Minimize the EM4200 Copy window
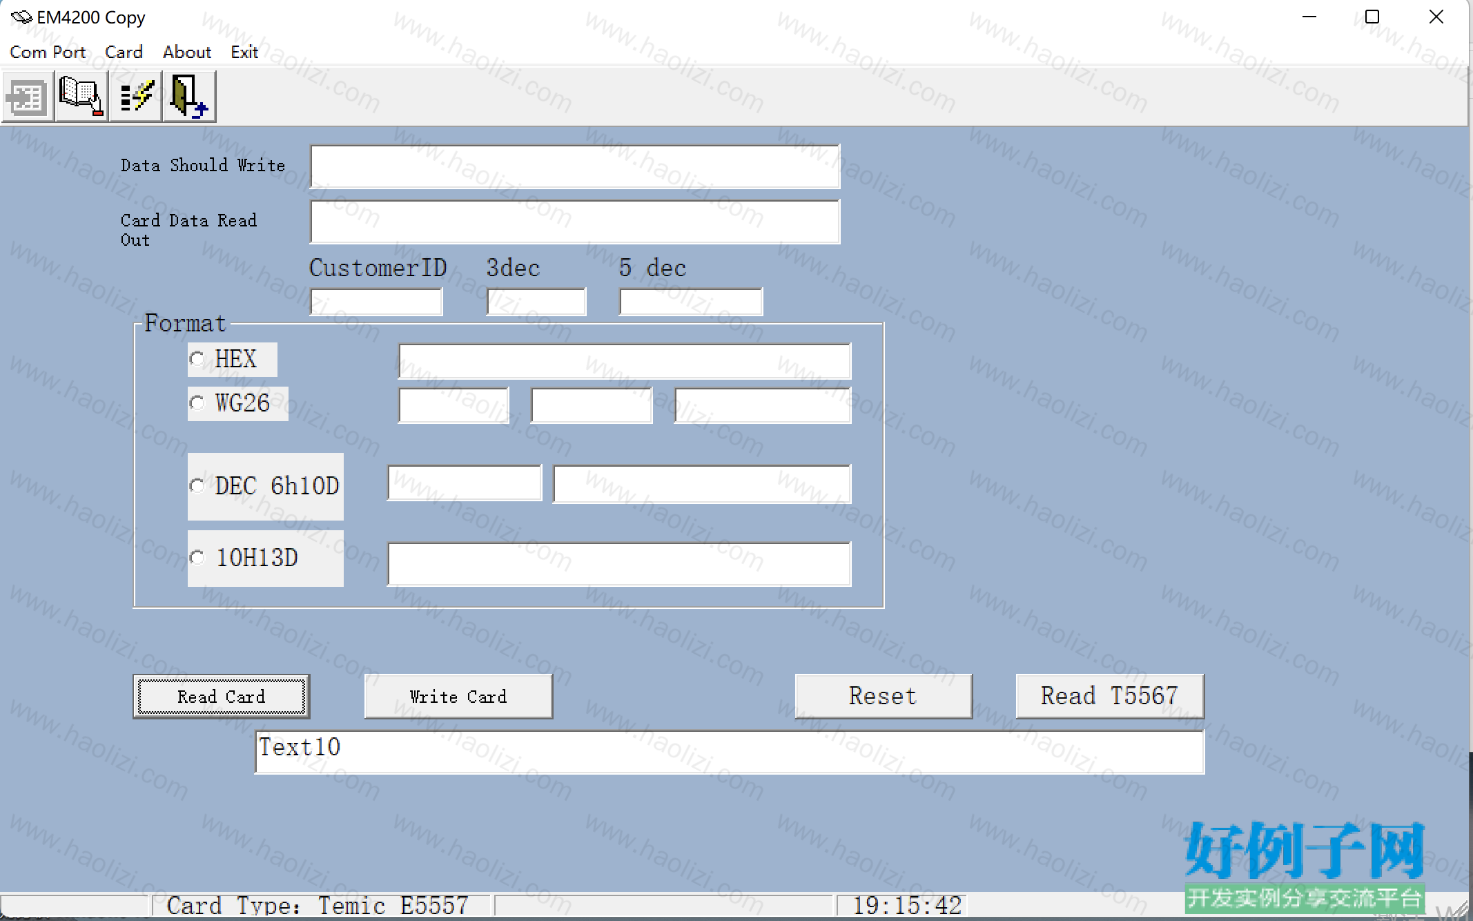Screen dimensions: 1473x921 [x=1309, y=17]
